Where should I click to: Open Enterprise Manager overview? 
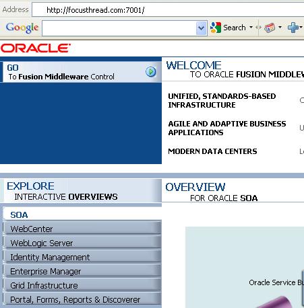[82, 271]
